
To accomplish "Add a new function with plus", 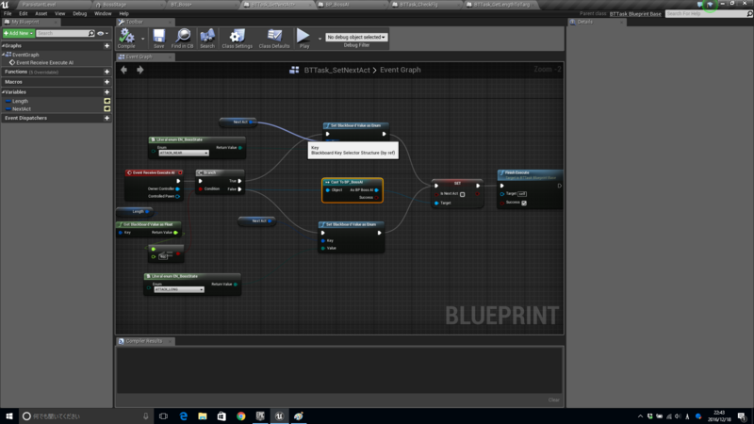I will coord(107,72).
